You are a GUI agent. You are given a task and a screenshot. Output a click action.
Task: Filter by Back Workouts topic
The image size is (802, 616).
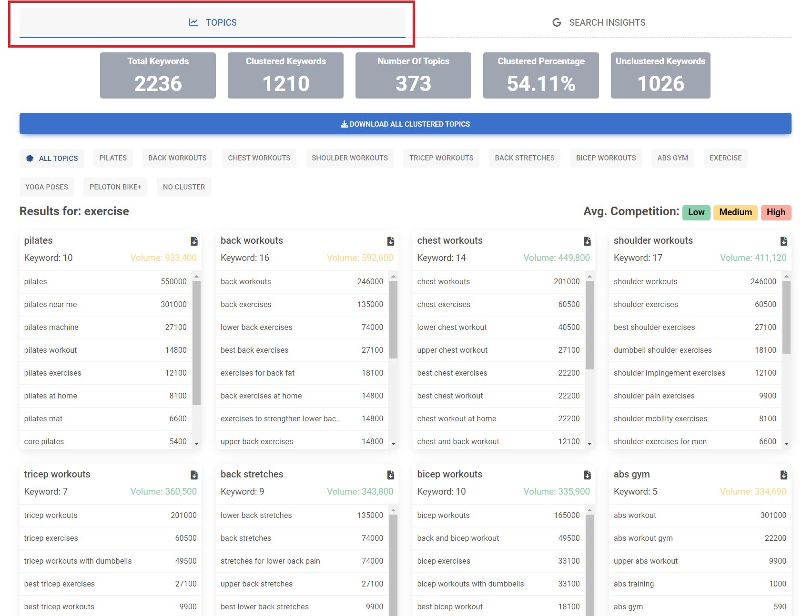point(177,158)
